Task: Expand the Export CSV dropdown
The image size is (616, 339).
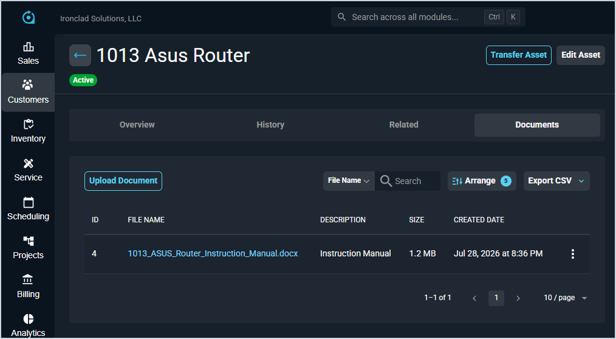Action: click(x=556, y=181)
